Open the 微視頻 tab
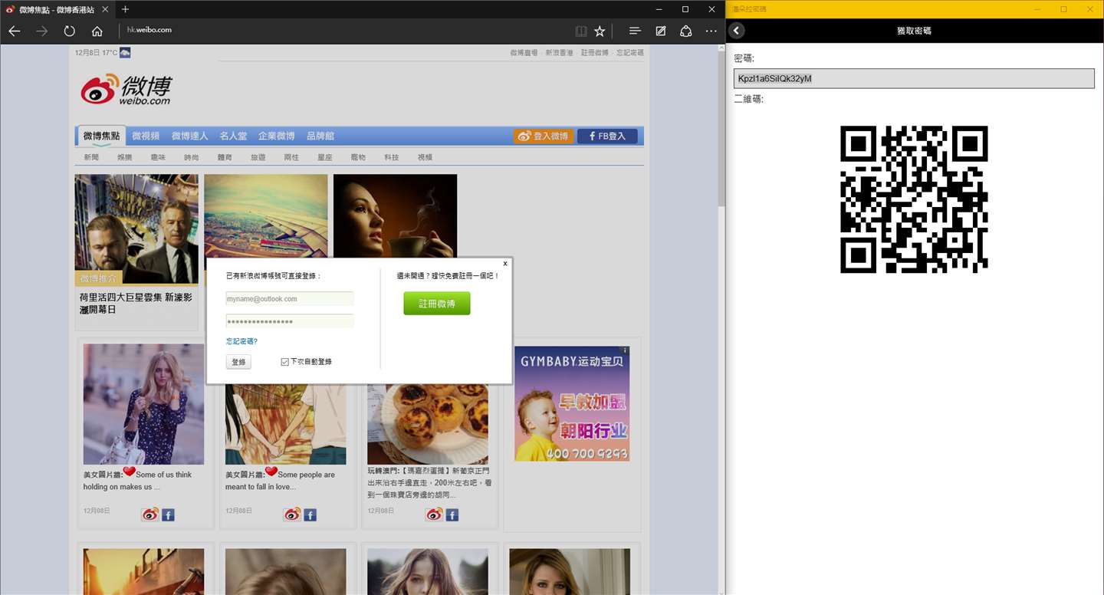 click(146, 136)
